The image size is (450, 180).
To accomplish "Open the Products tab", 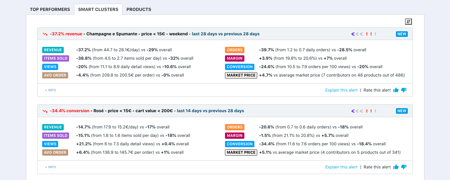I will [139, 9].
